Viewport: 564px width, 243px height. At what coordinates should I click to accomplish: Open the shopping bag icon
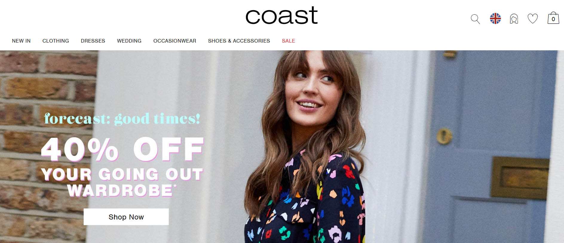click(553, 18)
